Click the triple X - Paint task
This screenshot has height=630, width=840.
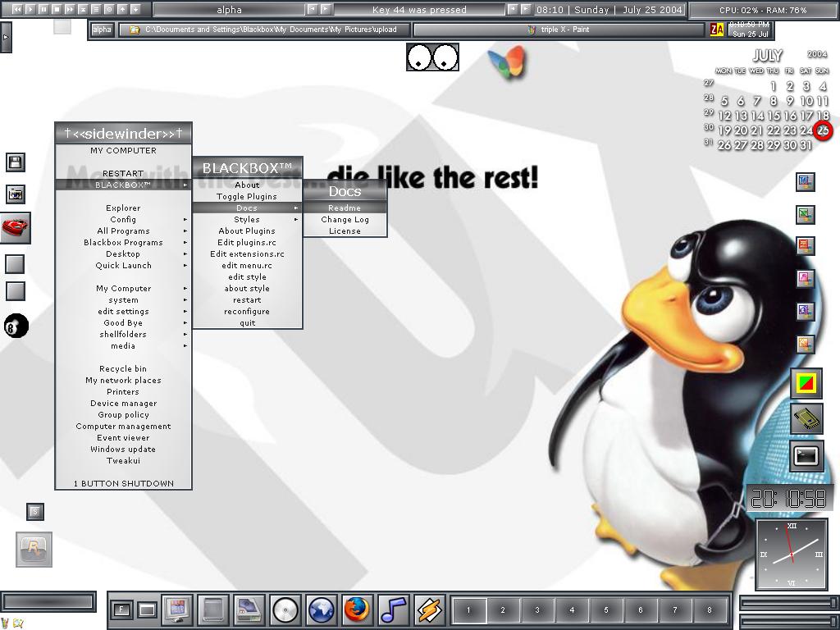pos(559,30)
